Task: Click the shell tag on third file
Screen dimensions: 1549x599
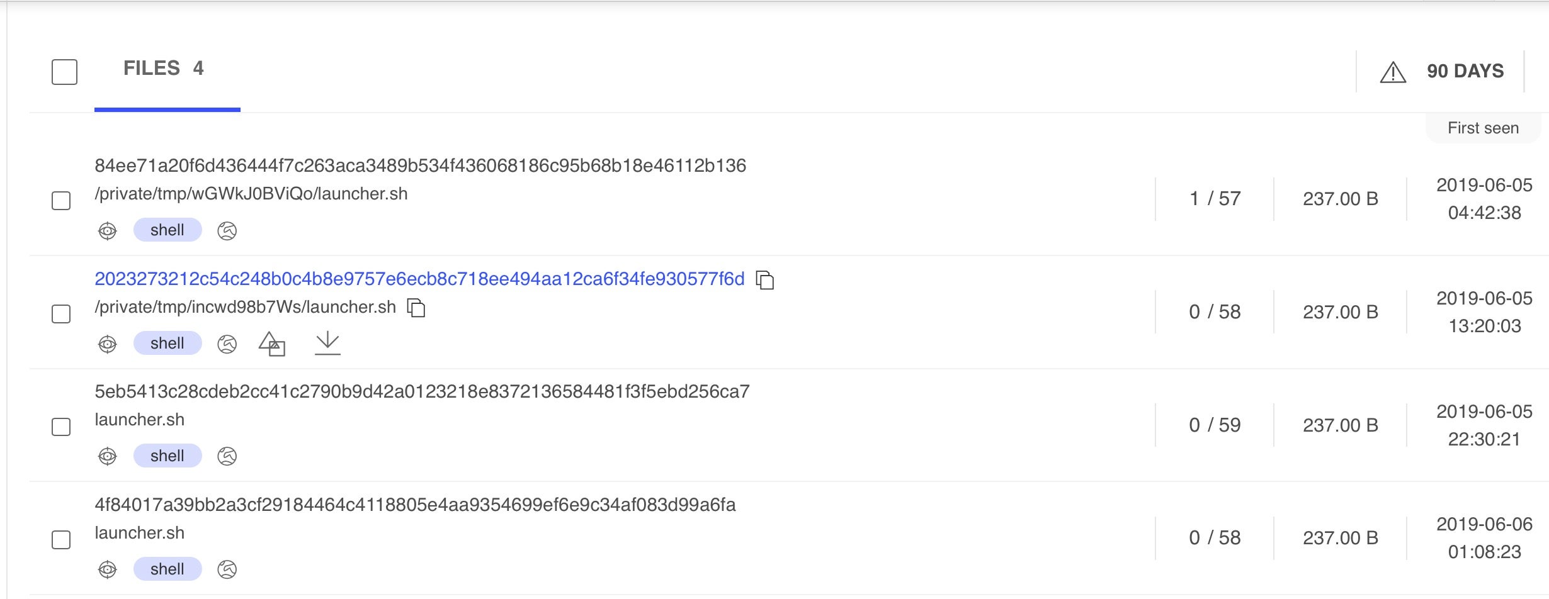Action: [x=167, y=456]
